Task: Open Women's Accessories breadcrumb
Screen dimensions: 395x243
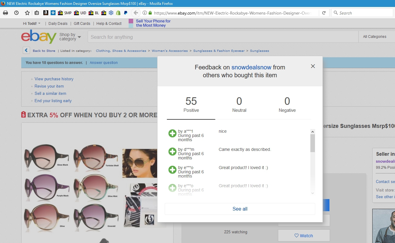Action: pos(170,51)
